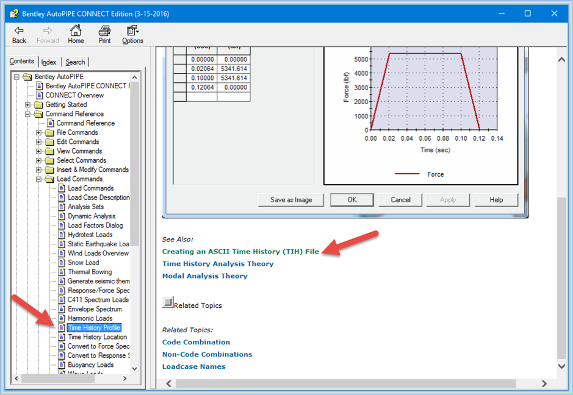Collapse the Command Reference folder

tap(27, 114)
